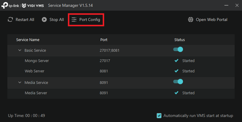Click the Restart All refresh icon
Image resolution: width=242 pixels, height=122 pixels.
pos(10,19)
